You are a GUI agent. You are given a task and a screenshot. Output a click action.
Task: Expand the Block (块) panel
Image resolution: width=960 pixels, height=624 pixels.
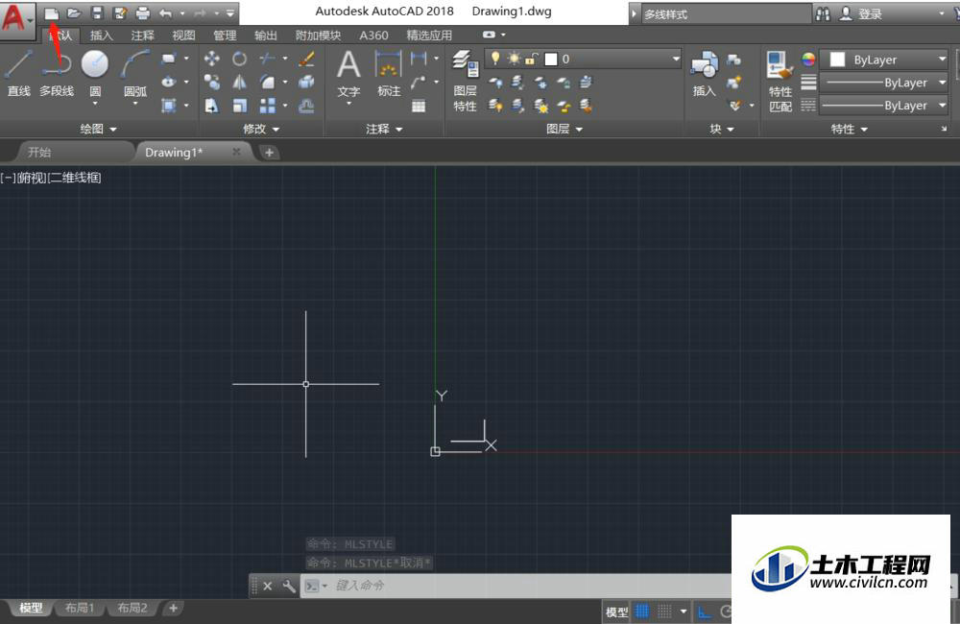click(x=722, y=129)
